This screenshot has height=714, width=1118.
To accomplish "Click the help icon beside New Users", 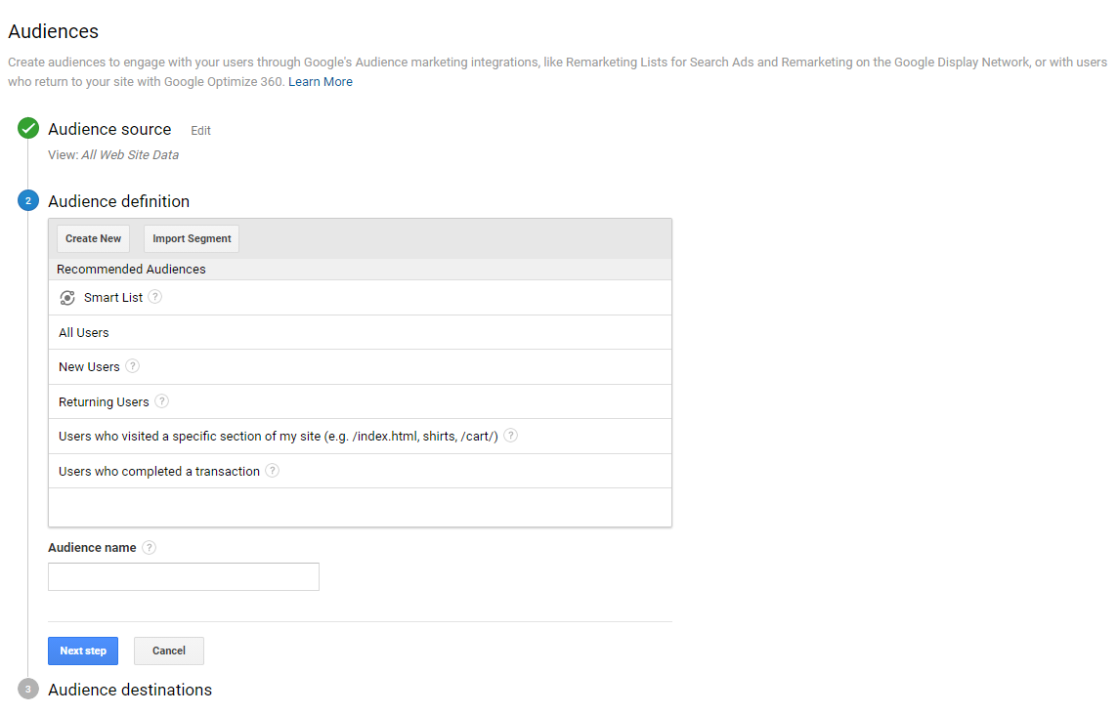I will tap(133, 366).
